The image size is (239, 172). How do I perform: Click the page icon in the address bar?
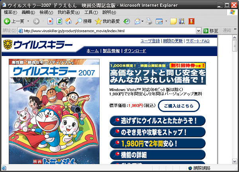(x=21, y=31)
